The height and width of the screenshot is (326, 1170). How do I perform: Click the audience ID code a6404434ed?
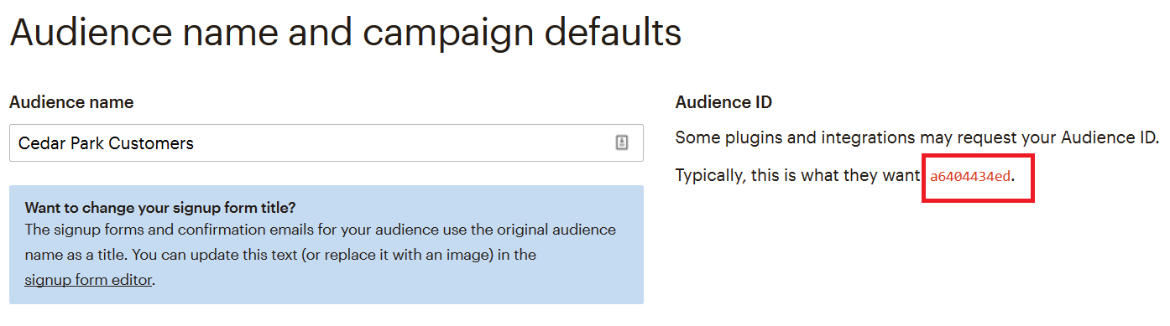(970, 177)
